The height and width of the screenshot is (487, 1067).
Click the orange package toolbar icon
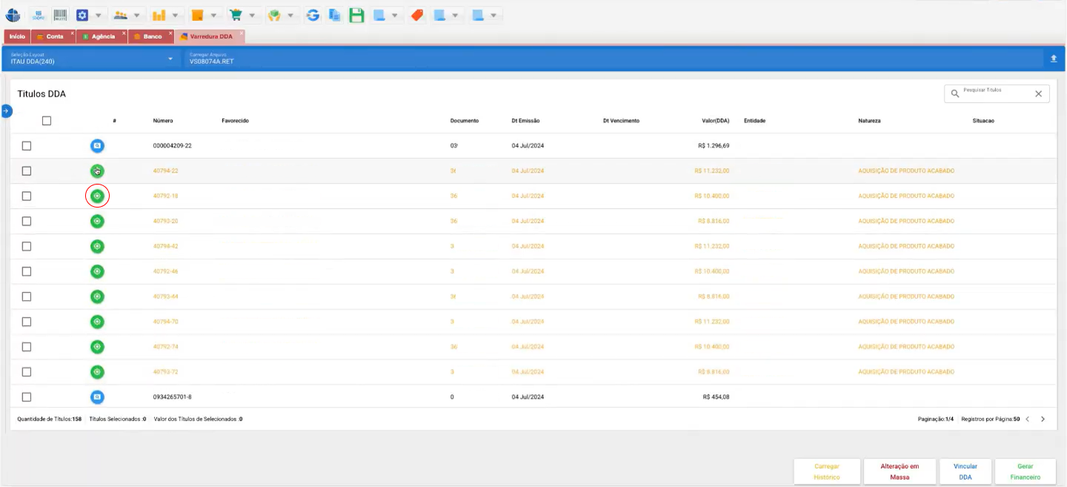coord(197,15)
